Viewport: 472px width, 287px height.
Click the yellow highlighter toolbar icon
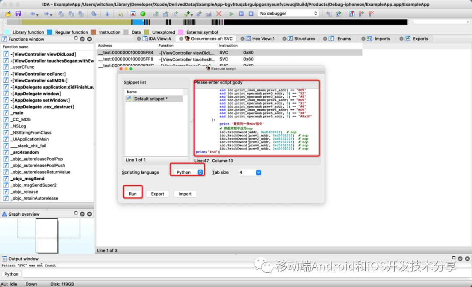[121, 14]
